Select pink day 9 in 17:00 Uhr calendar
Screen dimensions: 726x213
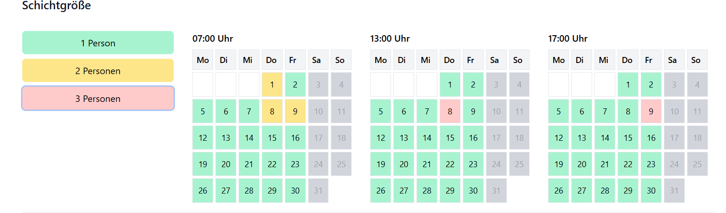pyautogui.click(x=651, y=111)
